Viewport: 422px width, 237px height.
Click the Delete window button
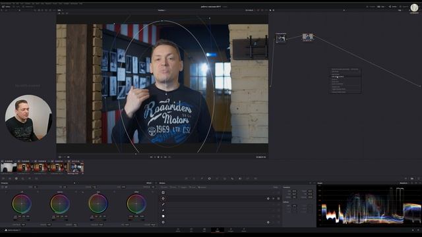coord(276,187)
